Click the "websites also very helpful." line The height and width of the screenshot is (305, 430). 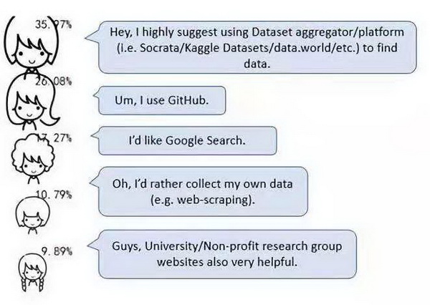pyautogui.click(x=226, y=262)
